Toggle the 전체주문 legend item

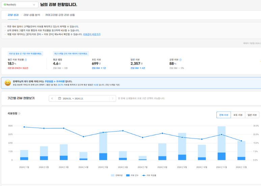click(x=117, y=175)
